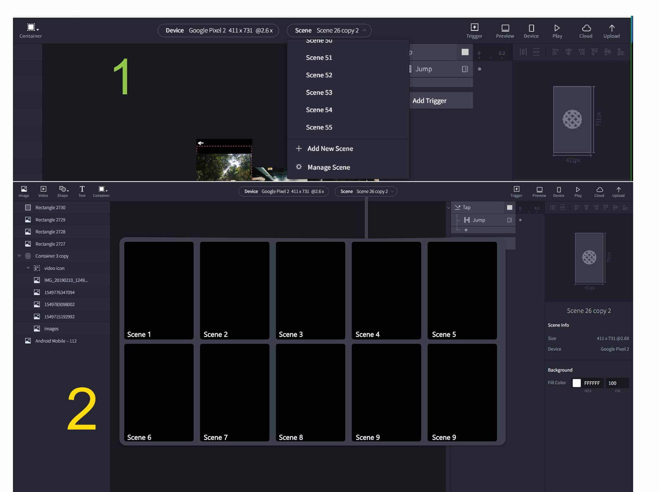The height and width of the screenshot is (492, 659).
Task: Open Scene 26 copy 2 dropdown, top screenshot
Action: pos(329,30)
